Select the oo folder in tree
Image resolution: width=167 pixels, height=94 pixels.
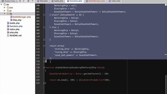pos(8,4)
